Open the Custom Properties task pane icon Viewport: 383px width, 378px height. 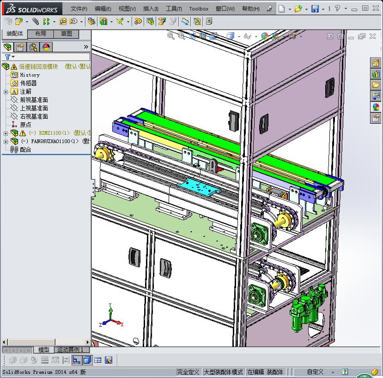(x=376, y=118)
